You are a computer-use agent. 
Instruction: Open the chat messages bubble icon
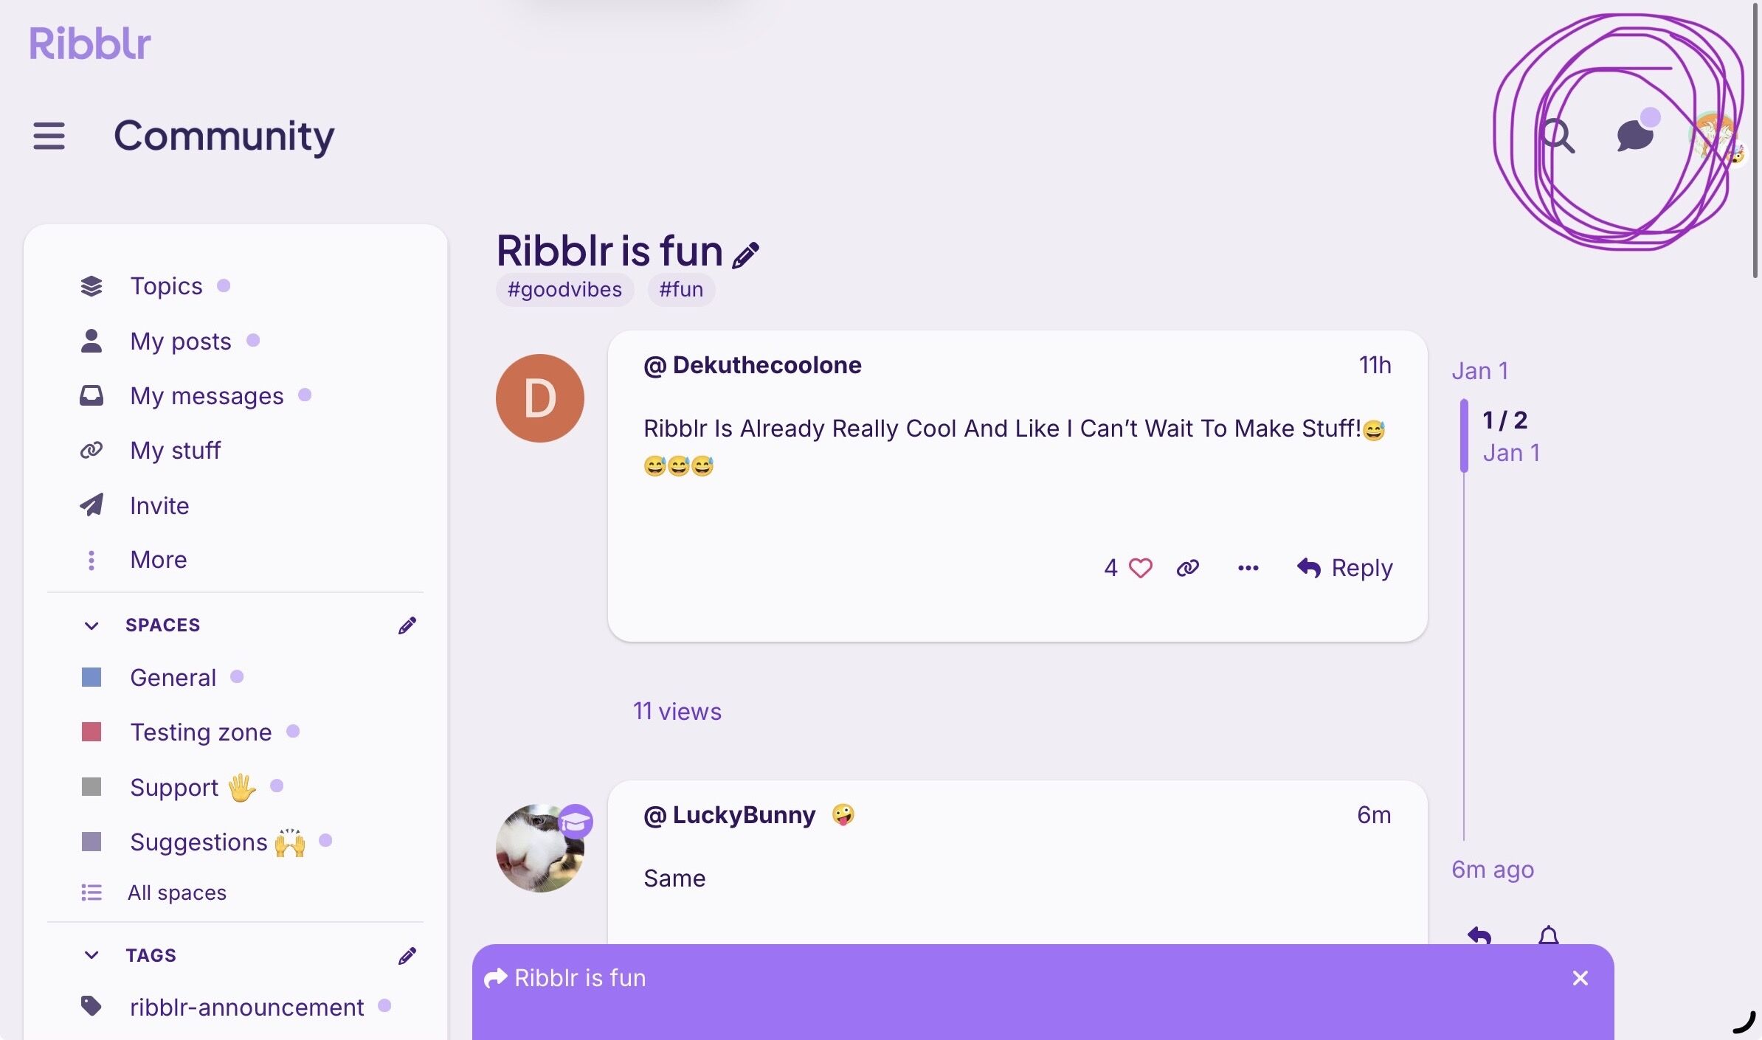click(1637, 133)
